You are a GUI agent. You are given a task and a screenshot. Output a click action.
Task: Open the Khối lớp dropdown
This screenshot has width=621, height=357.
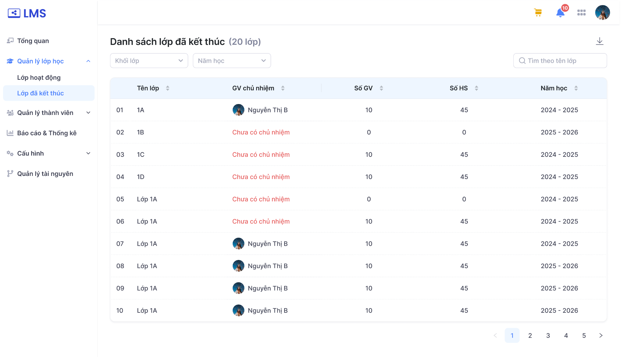pos(149,61)
